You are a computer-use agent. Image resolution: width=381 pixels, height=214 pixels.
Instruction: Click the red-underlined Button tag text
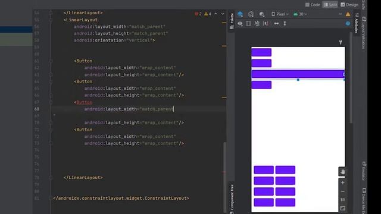(x=85, y=102)
